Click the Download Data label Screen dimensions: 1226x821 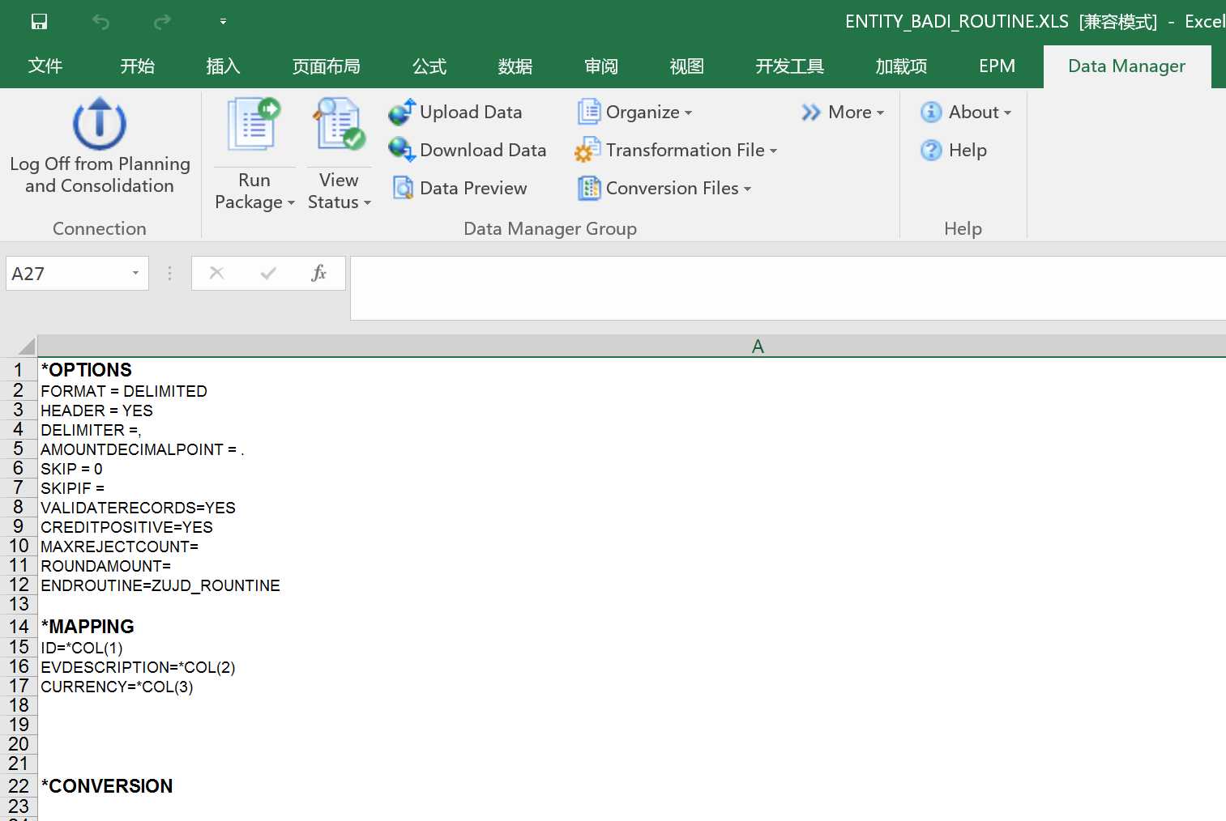pyautogui.click(x=483, y=150)
